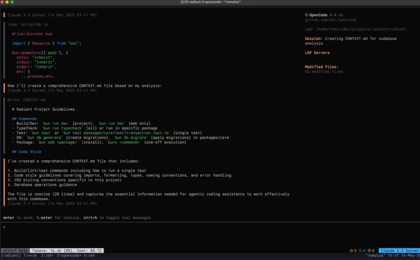The height and width of the screenshot is (260, 420).
Task: Click list item 4 Database operations guidance
Action: (x=43, y=185)
